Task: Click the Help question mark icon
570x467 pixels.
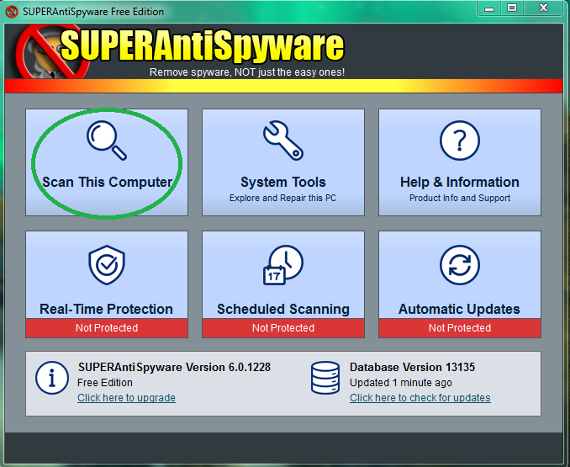Action: pos(460,141)
